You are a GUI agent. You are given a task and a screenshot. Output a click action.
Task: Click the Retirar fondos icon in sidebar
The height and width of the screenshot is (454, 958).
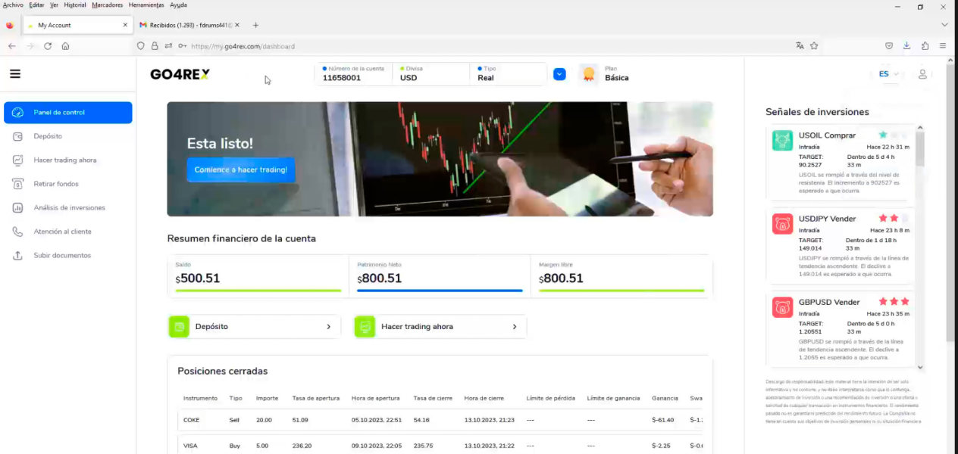tap(17, 184)
